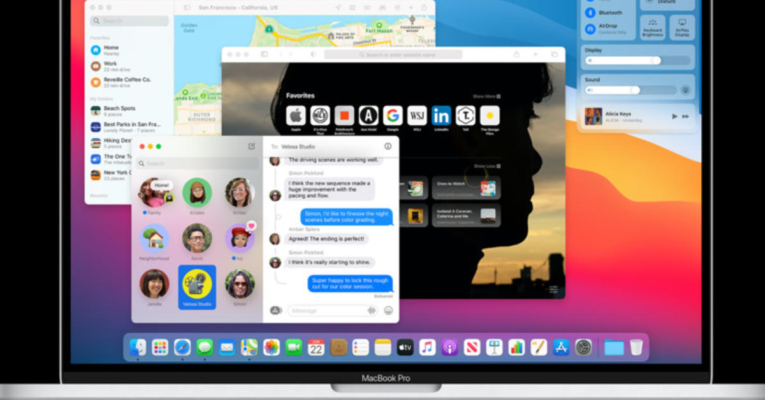Open the LinkedIn favorite in Safari

(441, 115)
